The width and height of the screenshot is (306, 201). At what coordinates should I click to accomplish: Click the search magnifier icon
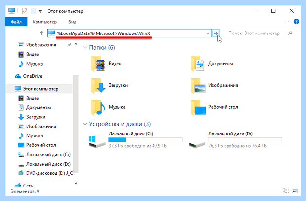click(x=290, y=33)
